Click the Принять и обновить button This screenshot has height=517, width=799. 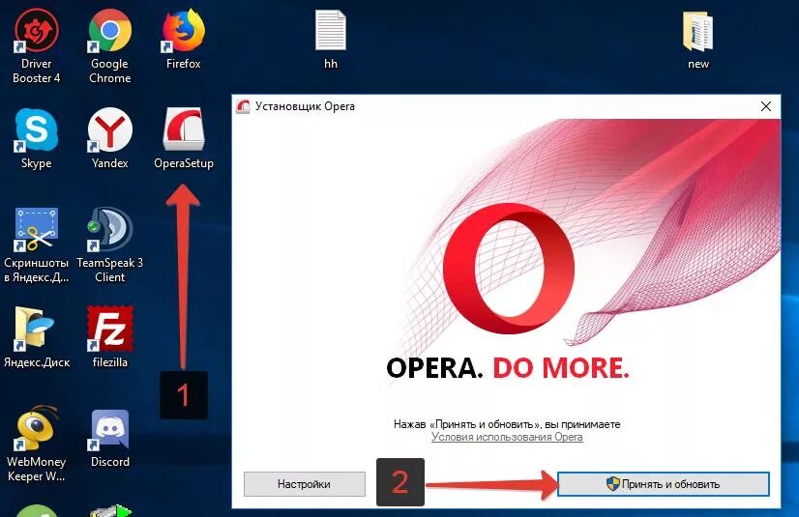[664, 484]
